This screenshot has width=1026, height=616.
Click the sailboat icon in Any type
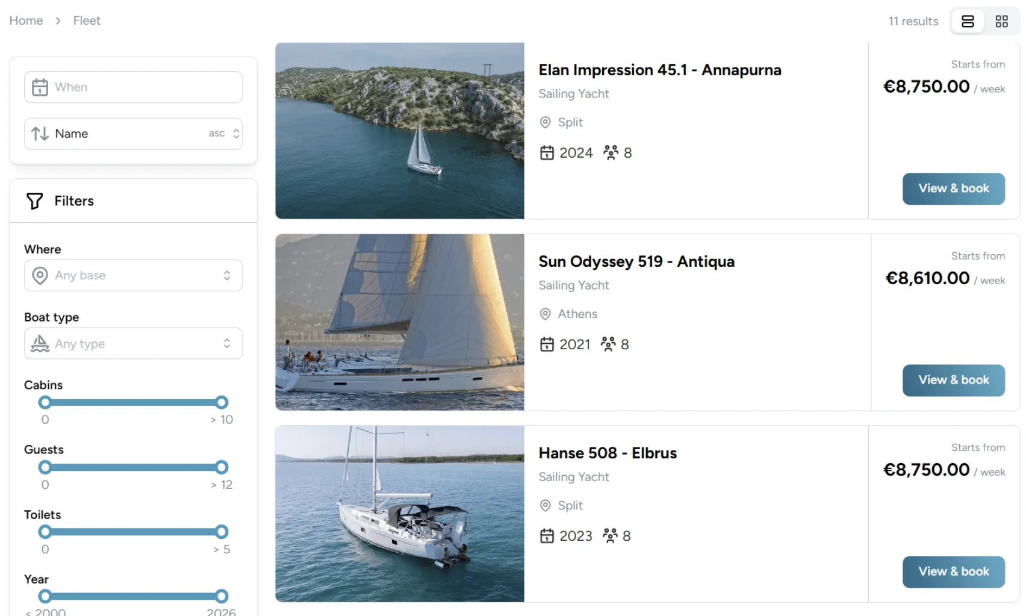40,344
